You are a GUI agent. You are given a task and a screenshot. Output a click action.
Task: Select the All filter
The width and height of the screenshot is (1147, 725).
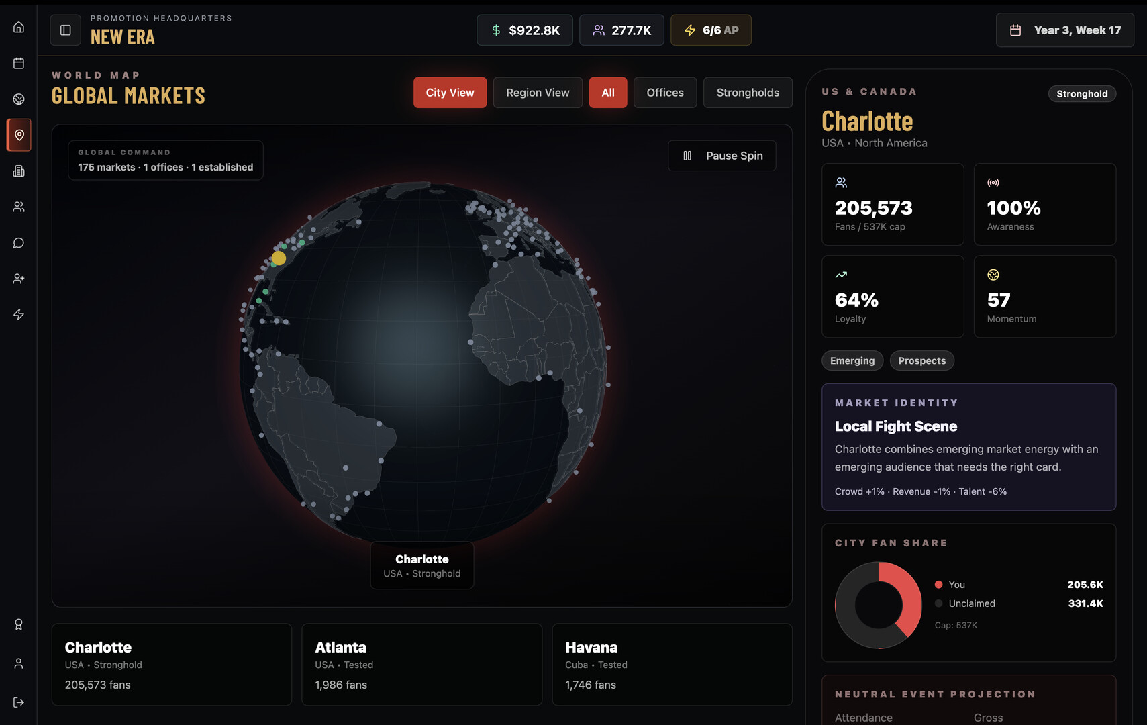[608, 93]
